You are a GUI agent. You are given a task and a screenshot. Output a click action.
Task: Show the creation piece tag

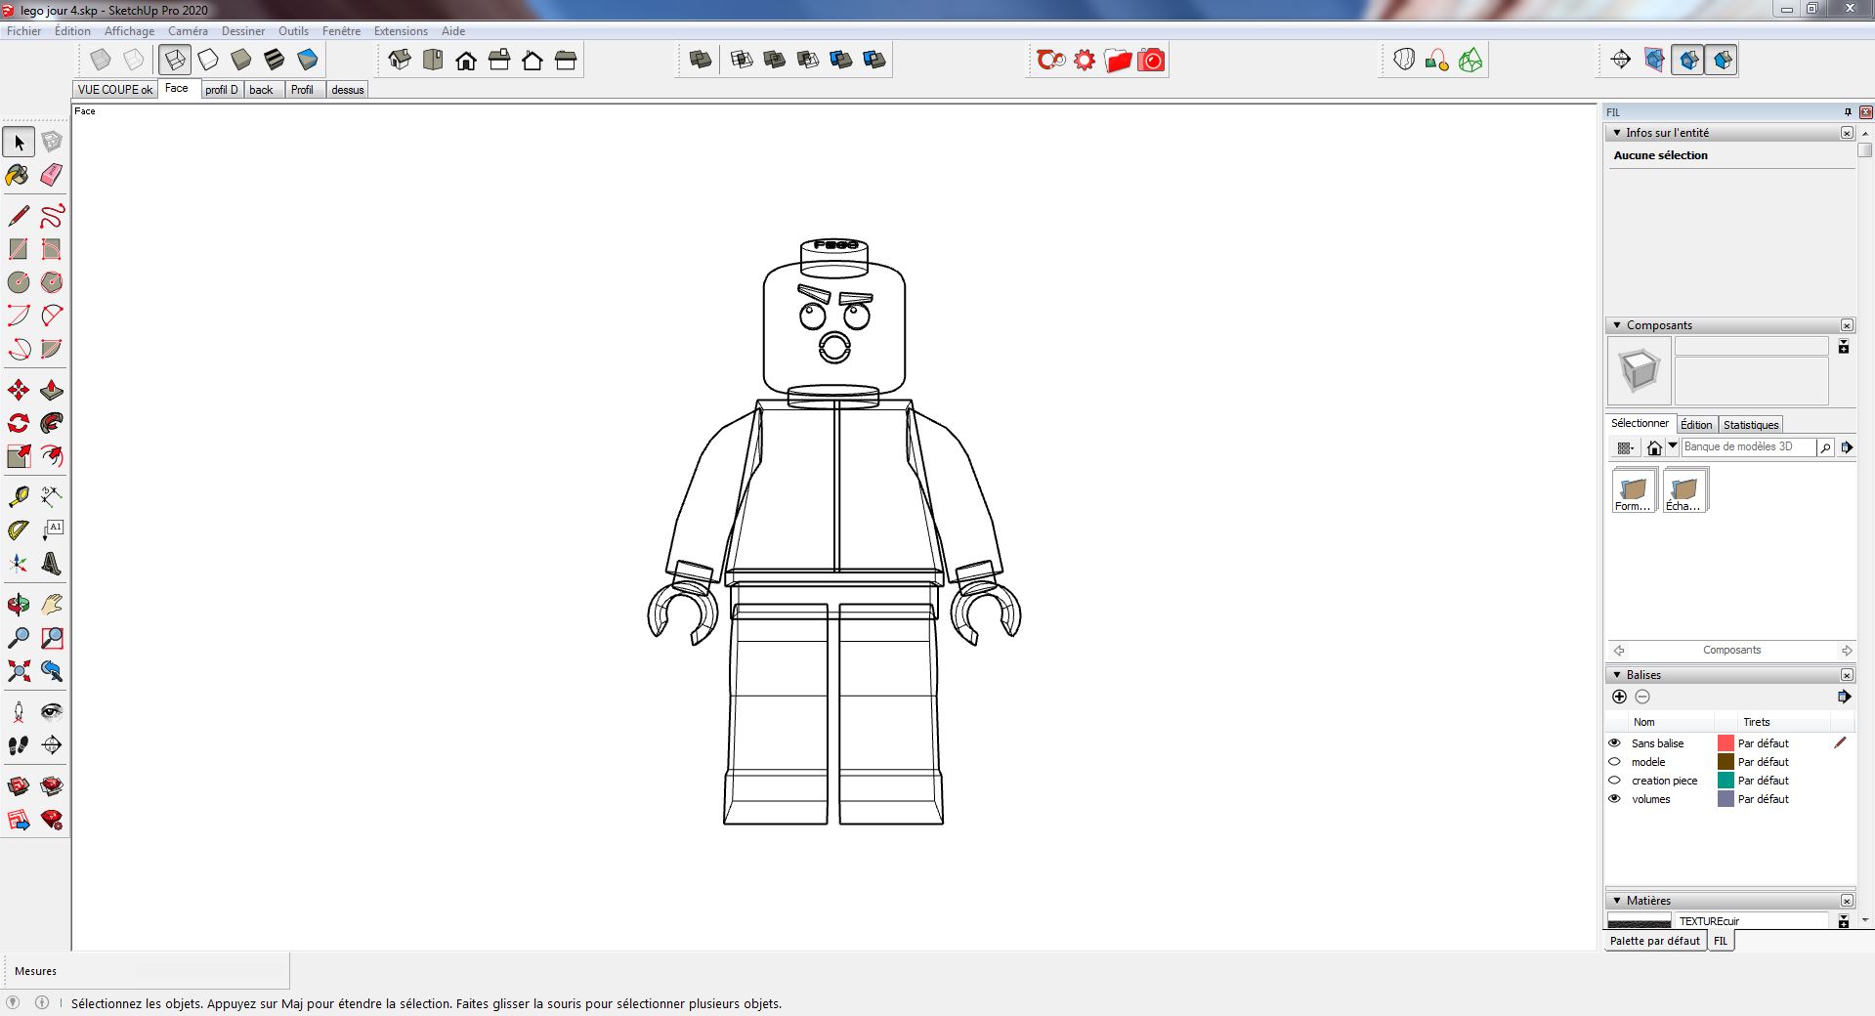click(1614, 780)
